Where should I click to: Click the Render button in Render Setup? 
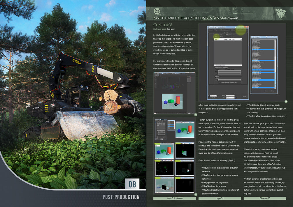244,96
